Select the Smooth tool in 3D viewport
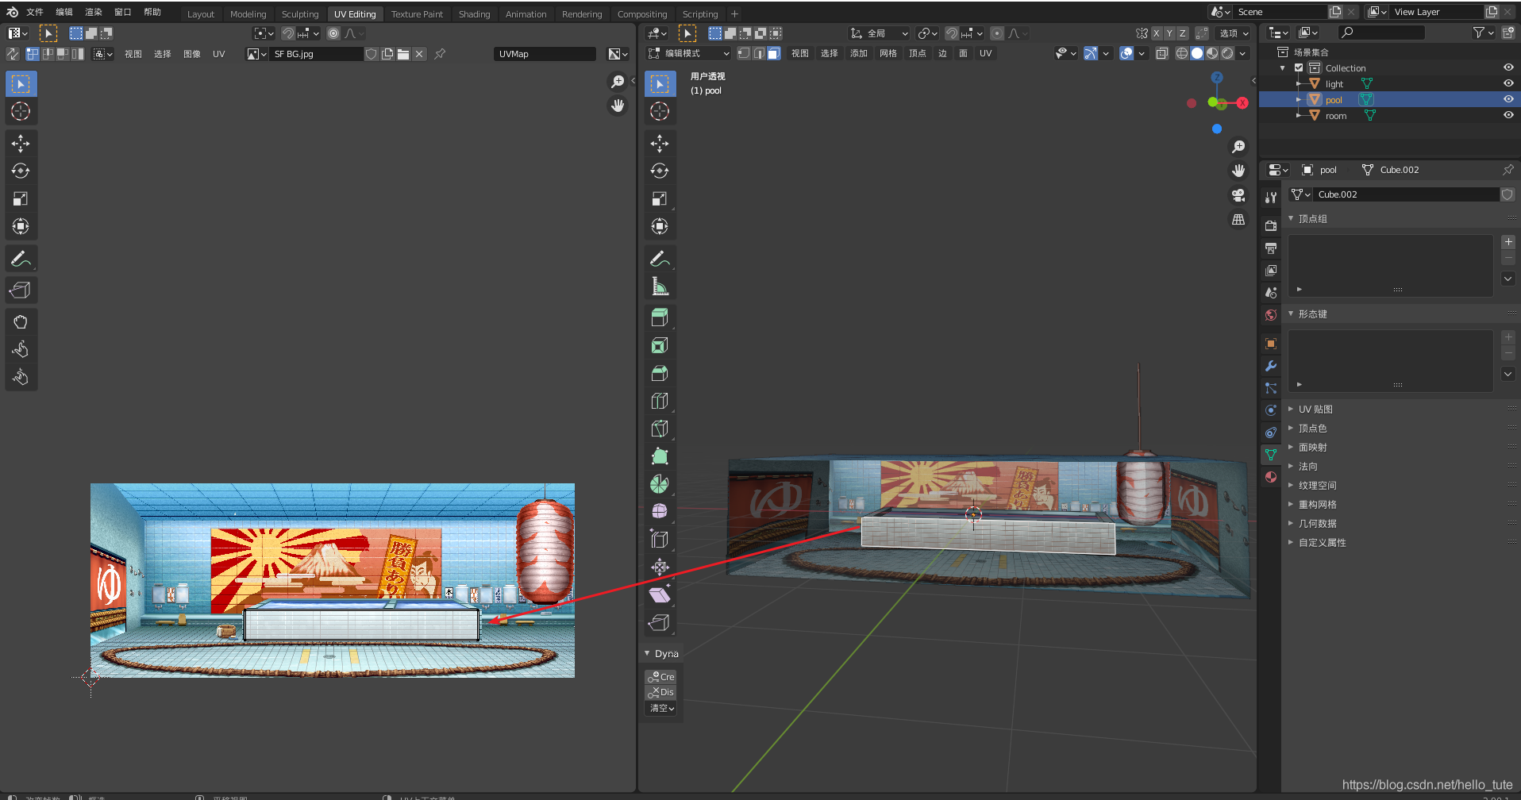 660,512
